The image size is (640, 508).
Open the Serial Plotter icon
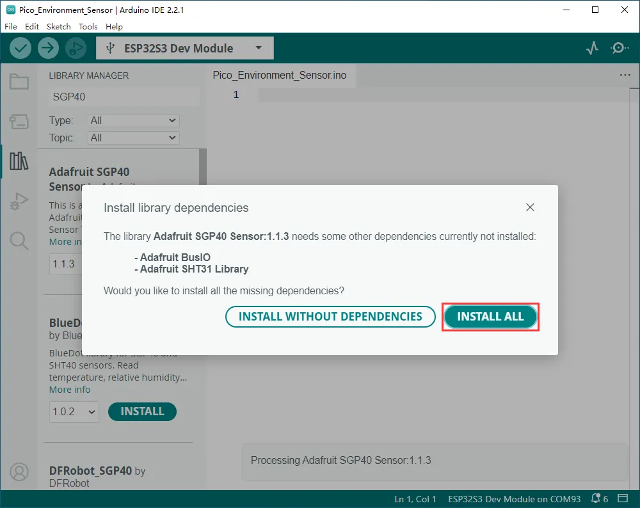coord(592,48)
